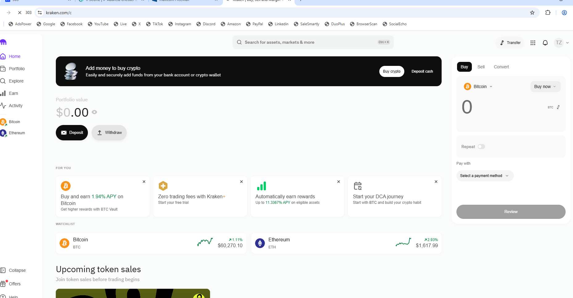
Task: Open the TZ account avatar menu
Action: [561, 43]
